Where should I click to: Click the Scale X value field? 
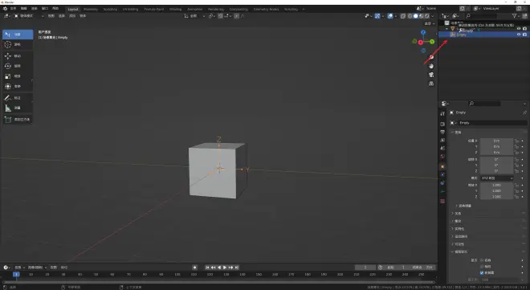tap(496, 186)
